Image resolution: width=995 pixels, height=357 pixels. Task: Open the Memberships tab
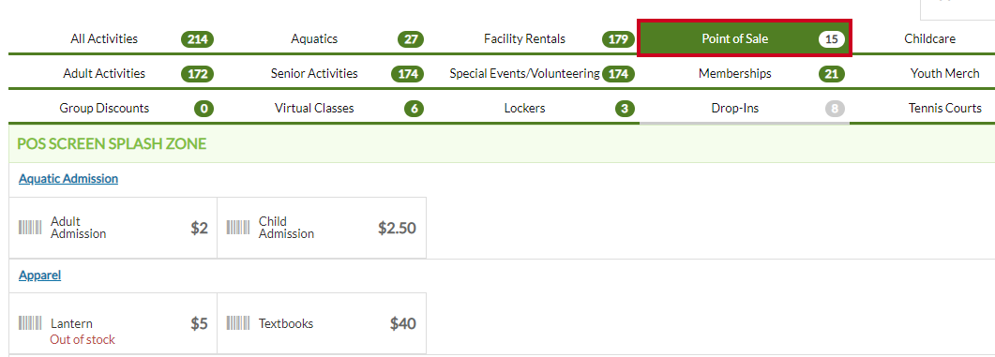coord(745,74)
